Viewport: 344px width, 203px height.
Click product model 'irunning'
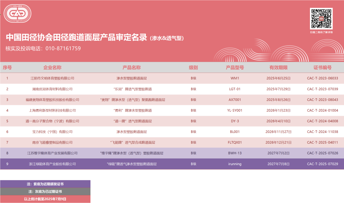[x=235, y=164]
